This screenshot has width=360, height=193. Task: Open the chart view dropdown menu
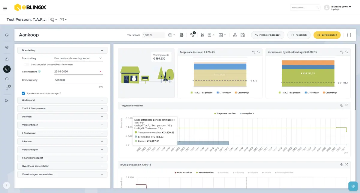[x=222, y=35]
